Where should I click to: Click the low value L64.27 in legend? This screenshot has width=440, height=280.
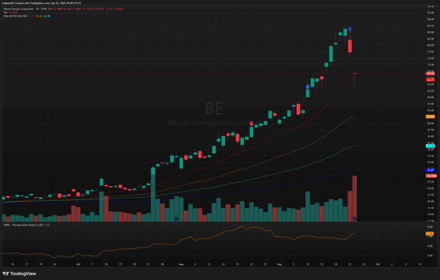72,9
